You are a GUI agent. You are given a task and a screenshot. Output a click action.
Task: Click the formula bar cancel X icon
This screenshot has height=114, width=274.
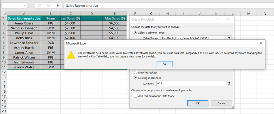pyautogui.click(x=39, y=5)
